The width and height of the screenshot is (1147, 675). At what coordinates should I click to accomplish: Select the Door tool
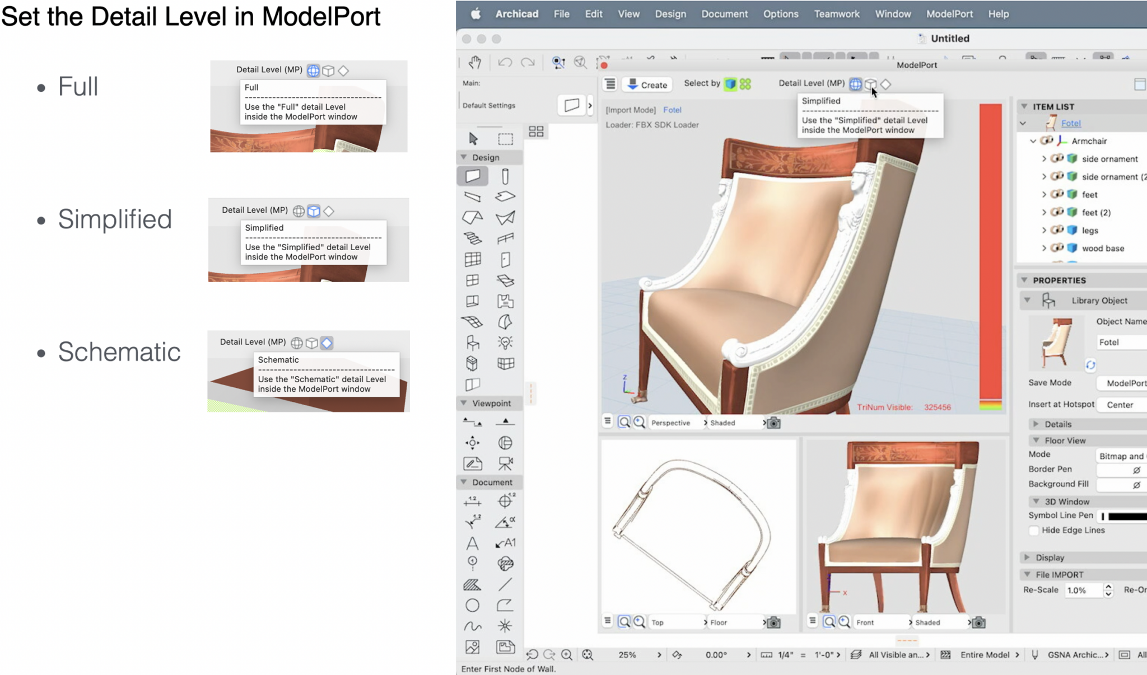[x=506, y=258]
